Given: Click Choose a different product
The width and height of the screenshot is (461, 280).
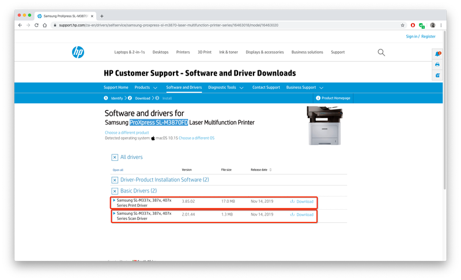Looking at the screenshot, I should coord(127,133).
